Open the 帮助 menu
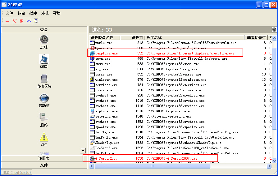The height and width of the screenshot is (176, 278). (57, 13)
